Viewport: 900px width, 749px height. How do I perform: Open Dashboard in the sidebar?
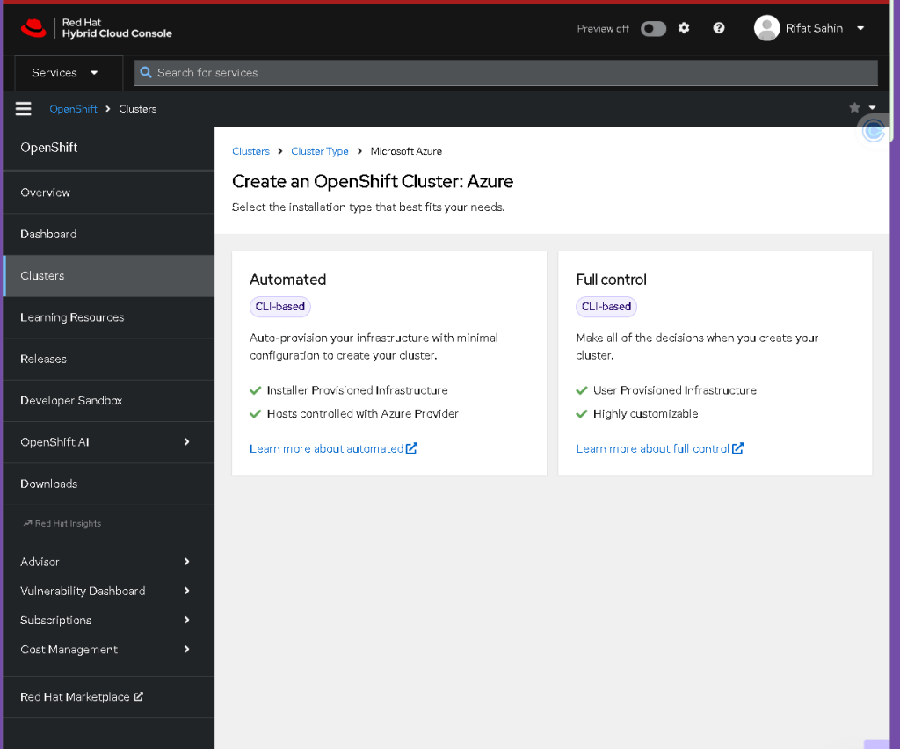108,234
